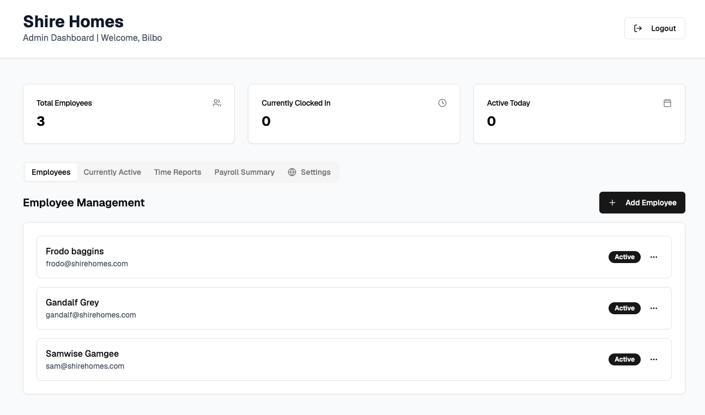Click the Logout button

(654, 28)
